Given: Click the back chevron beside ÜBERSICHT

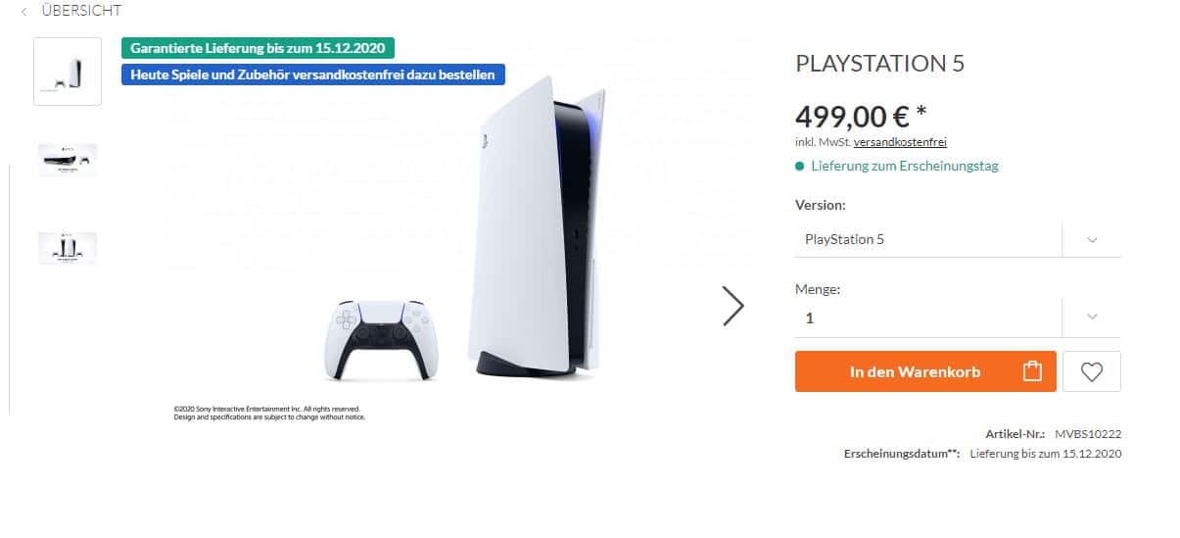Looking at the screenshot, I should (x=24, y=11).
